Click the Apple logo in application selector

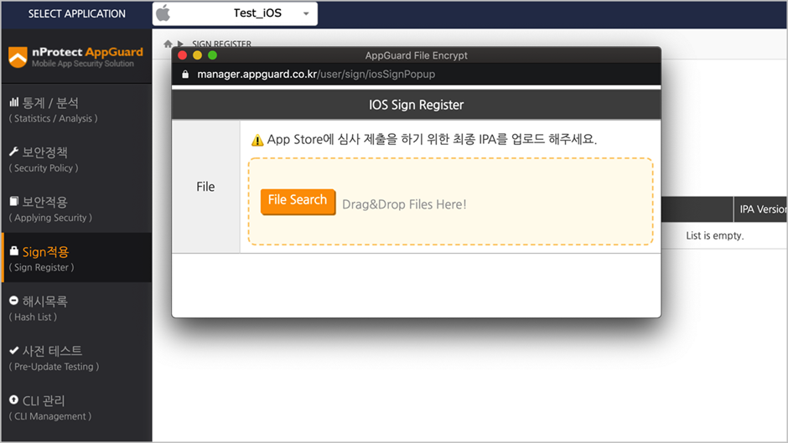[163, 13]
